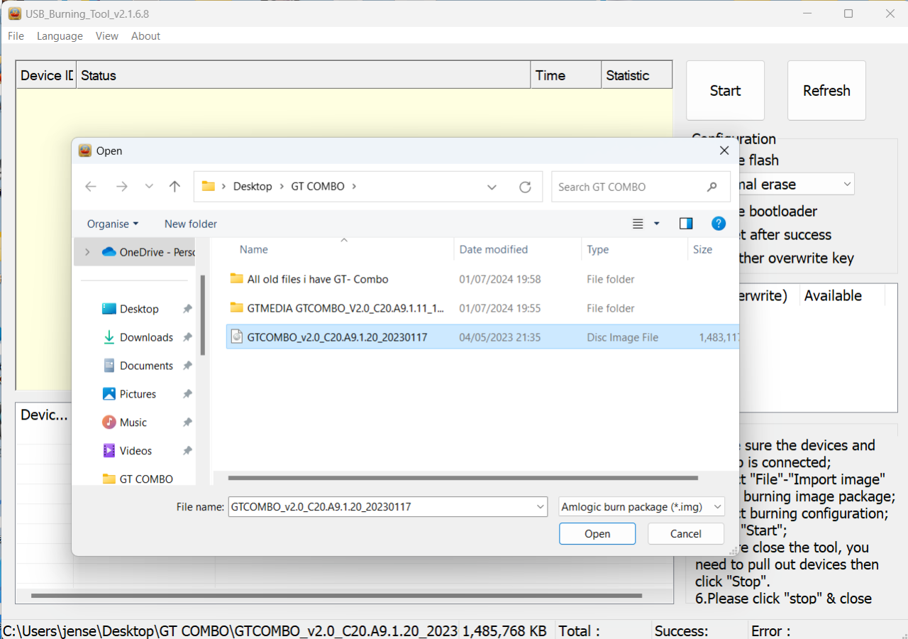Open the File menu
This screenshot has height=639, width=908.
click(x=16, y=36)
